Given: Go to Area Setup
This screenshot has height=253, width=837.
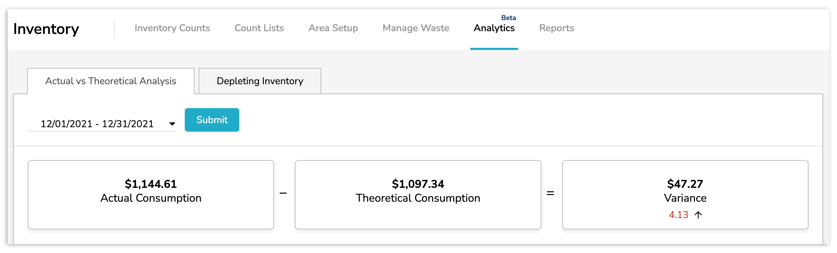Looking at the screenshot, I should click(x=333, y=28).
